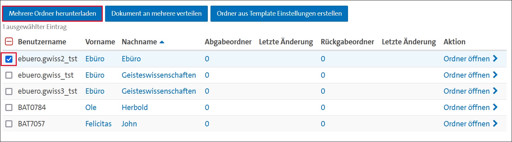
Task: Tick the checkbox for user BAT0784
Action: tap(9, 108)
